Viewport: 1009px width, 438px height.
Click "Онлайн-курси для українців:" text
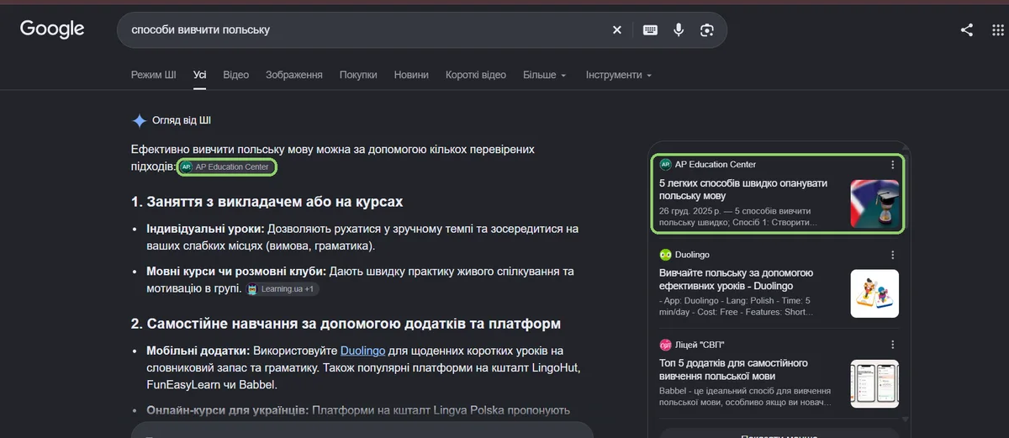(228, 410)
